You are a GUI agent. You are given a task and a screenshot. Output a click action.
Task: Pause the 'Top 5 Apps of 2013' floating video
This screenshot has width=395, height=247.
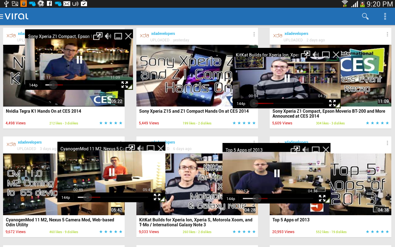tap(277, 173)
